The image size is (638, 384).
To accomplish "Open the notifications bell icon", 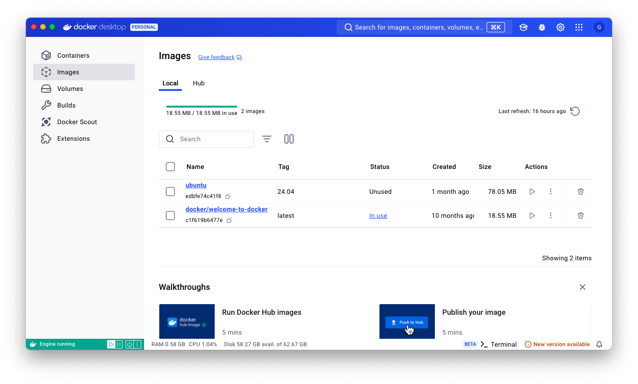I will click(599, 344).
